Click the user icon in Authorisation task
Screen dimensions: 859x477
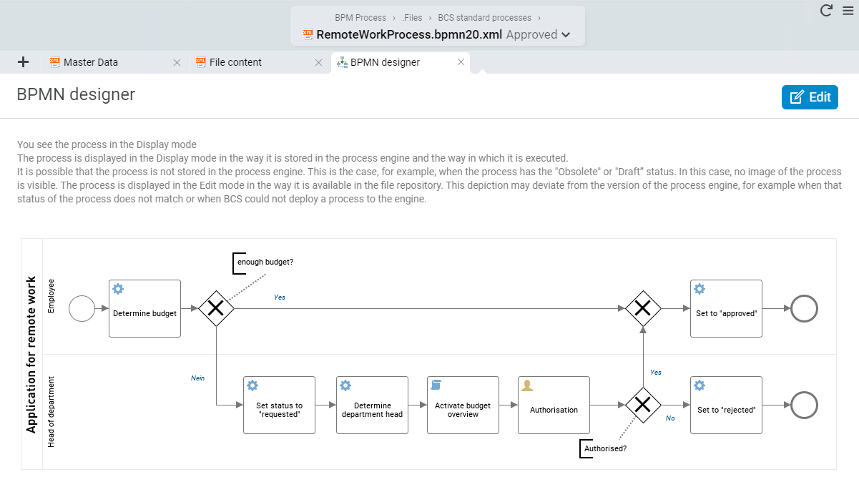pos(527,385)
